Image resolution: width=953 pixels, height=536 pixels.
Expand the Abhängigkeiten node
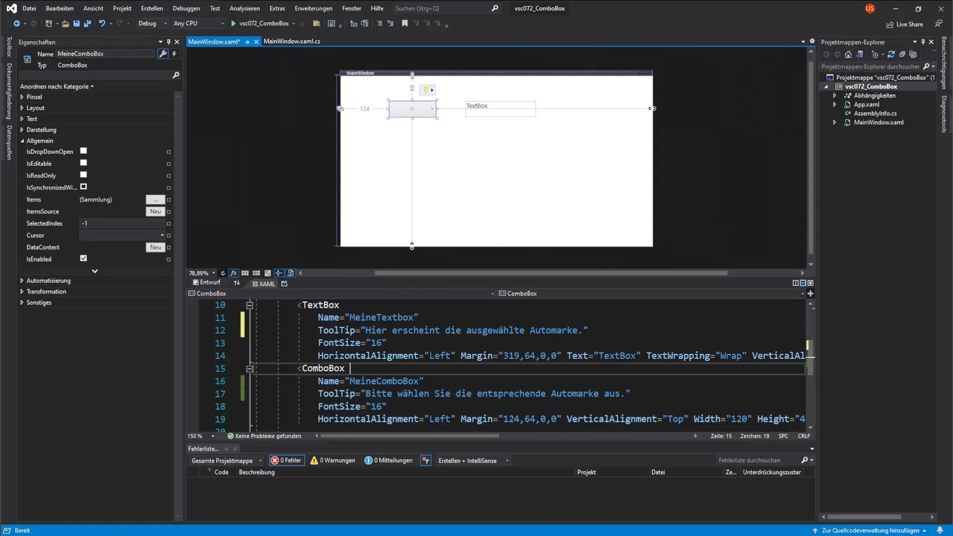(834, 96)
